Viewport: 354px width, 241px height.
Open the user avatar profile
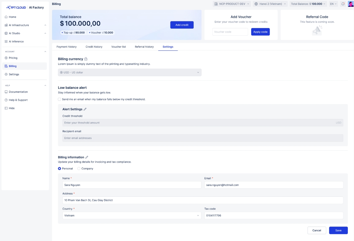[351, 4]
